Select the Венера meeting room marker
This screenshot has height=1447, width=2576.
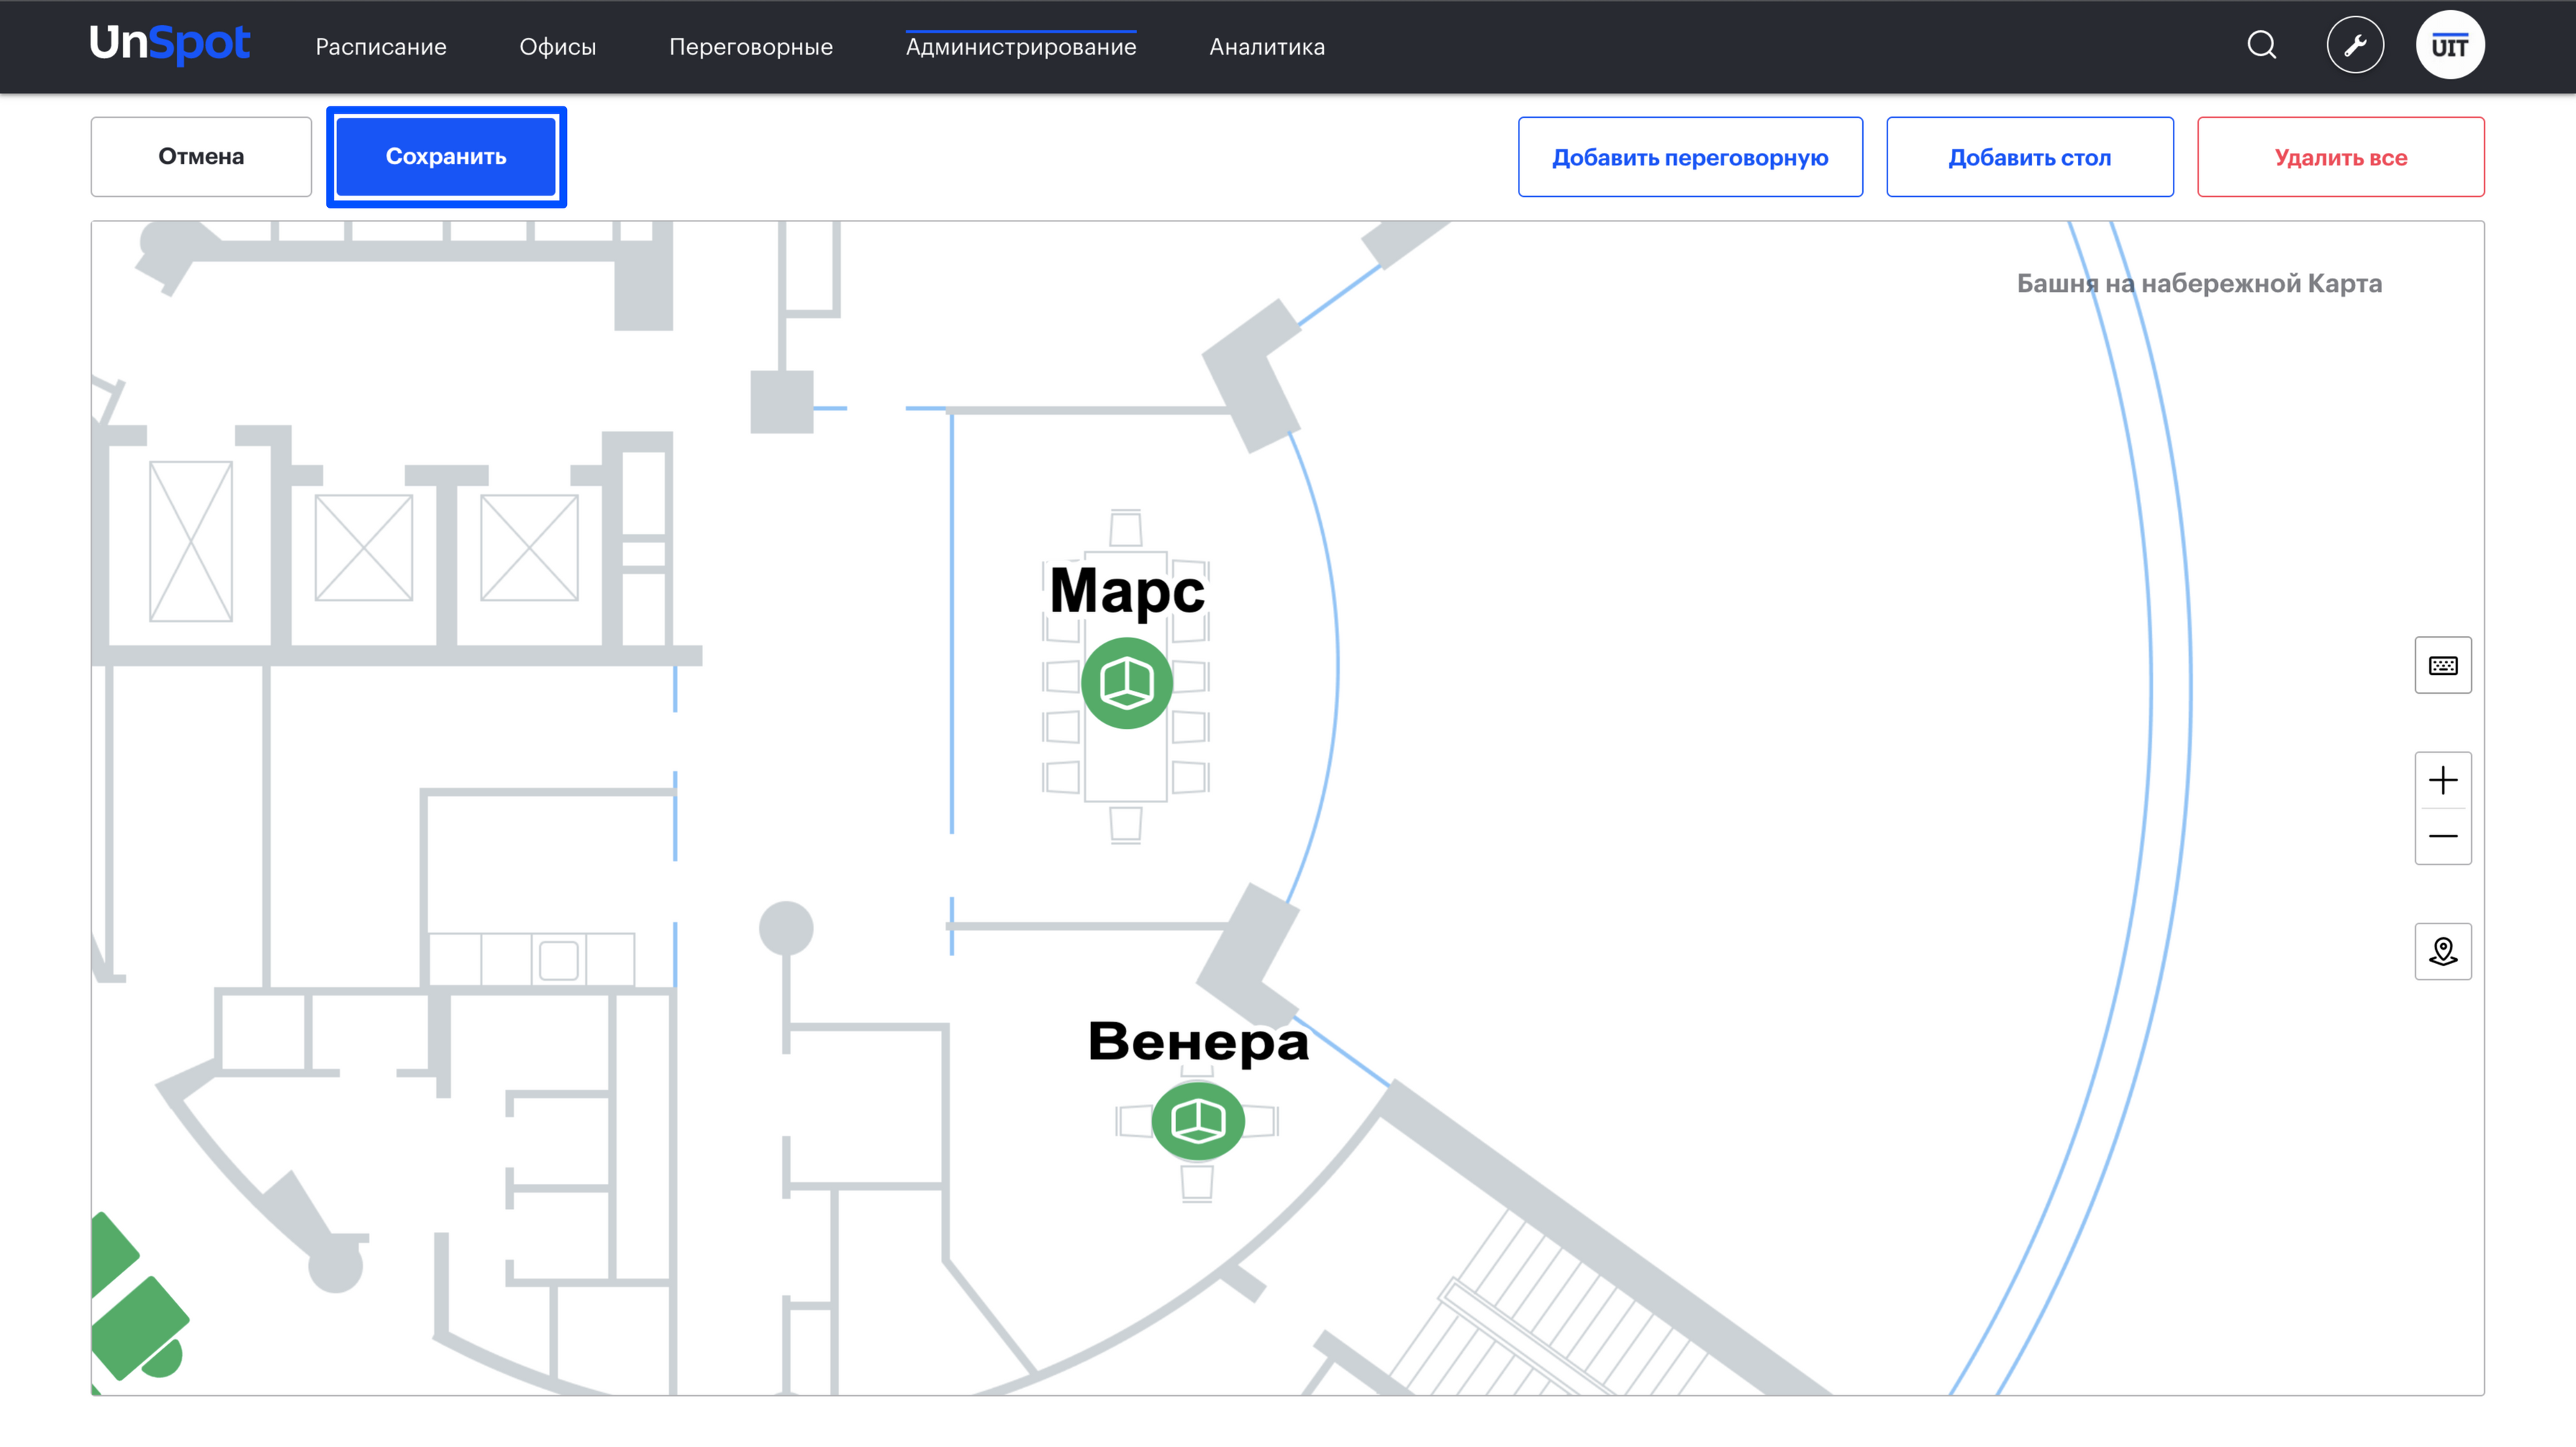[x=1198, y=1121]
